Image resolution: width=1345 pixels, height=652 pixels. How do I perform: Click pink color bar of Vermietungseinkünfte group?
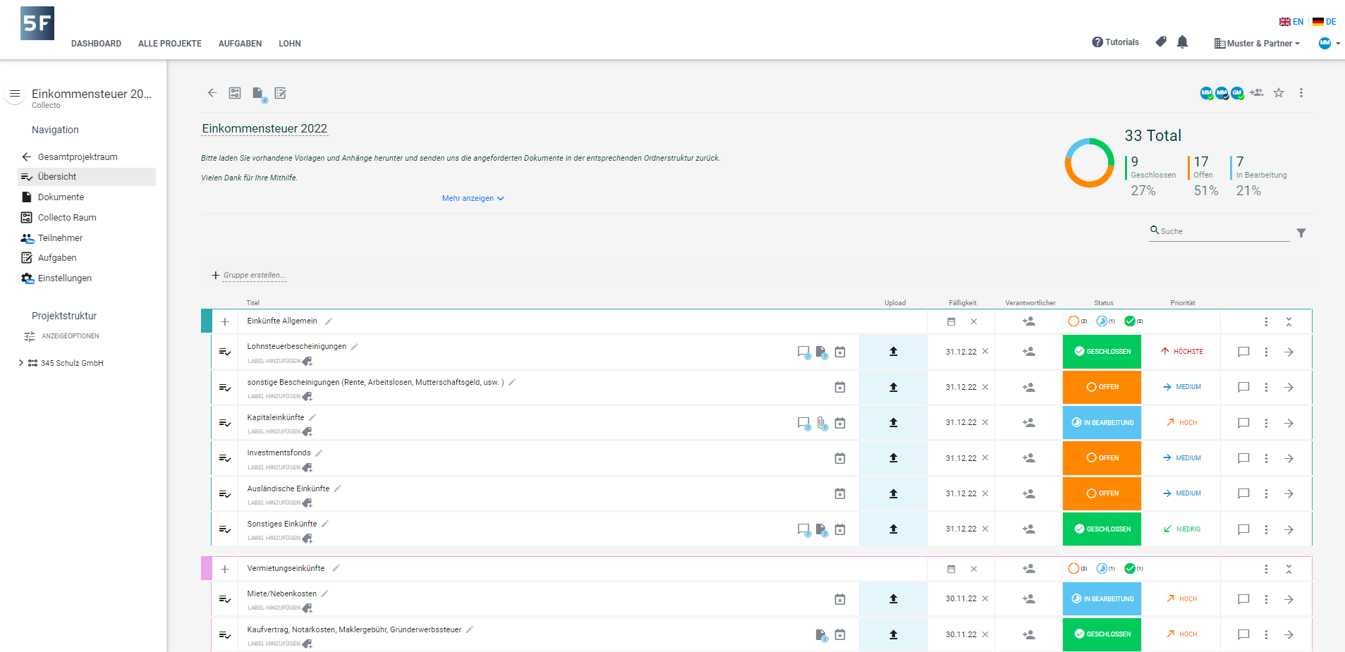tap(207, 569)
